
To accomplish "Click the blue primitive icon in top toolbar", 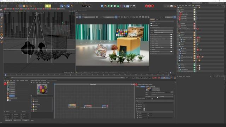I will pyautogui.click(x=102, y=6).
